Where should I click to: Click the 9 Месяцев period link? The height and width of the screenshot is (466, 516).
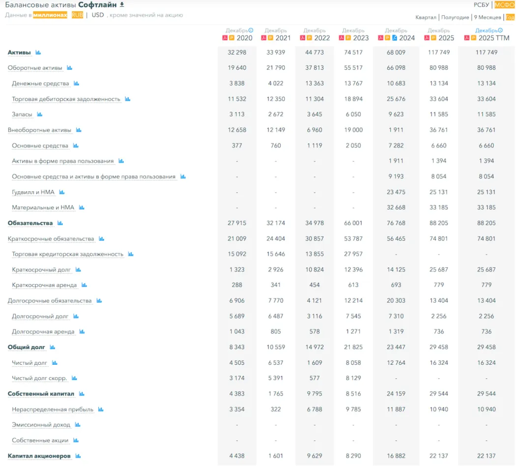[x=487, y=17]
